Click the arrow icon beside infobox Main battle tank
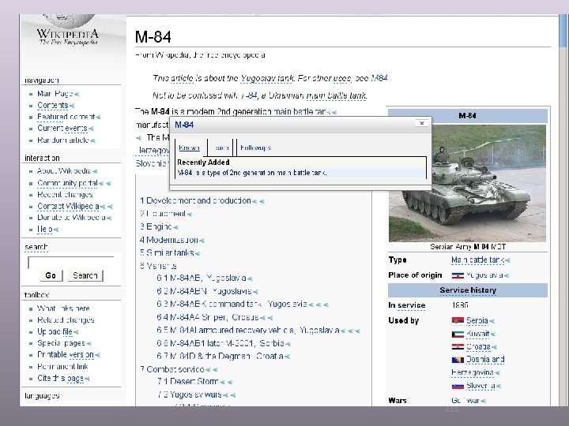Viewport: 569px width, 426px height. (x=507, y=260)
